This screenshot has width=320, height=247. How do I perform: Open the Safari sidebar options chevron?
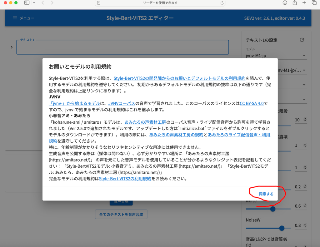(34, 2)
